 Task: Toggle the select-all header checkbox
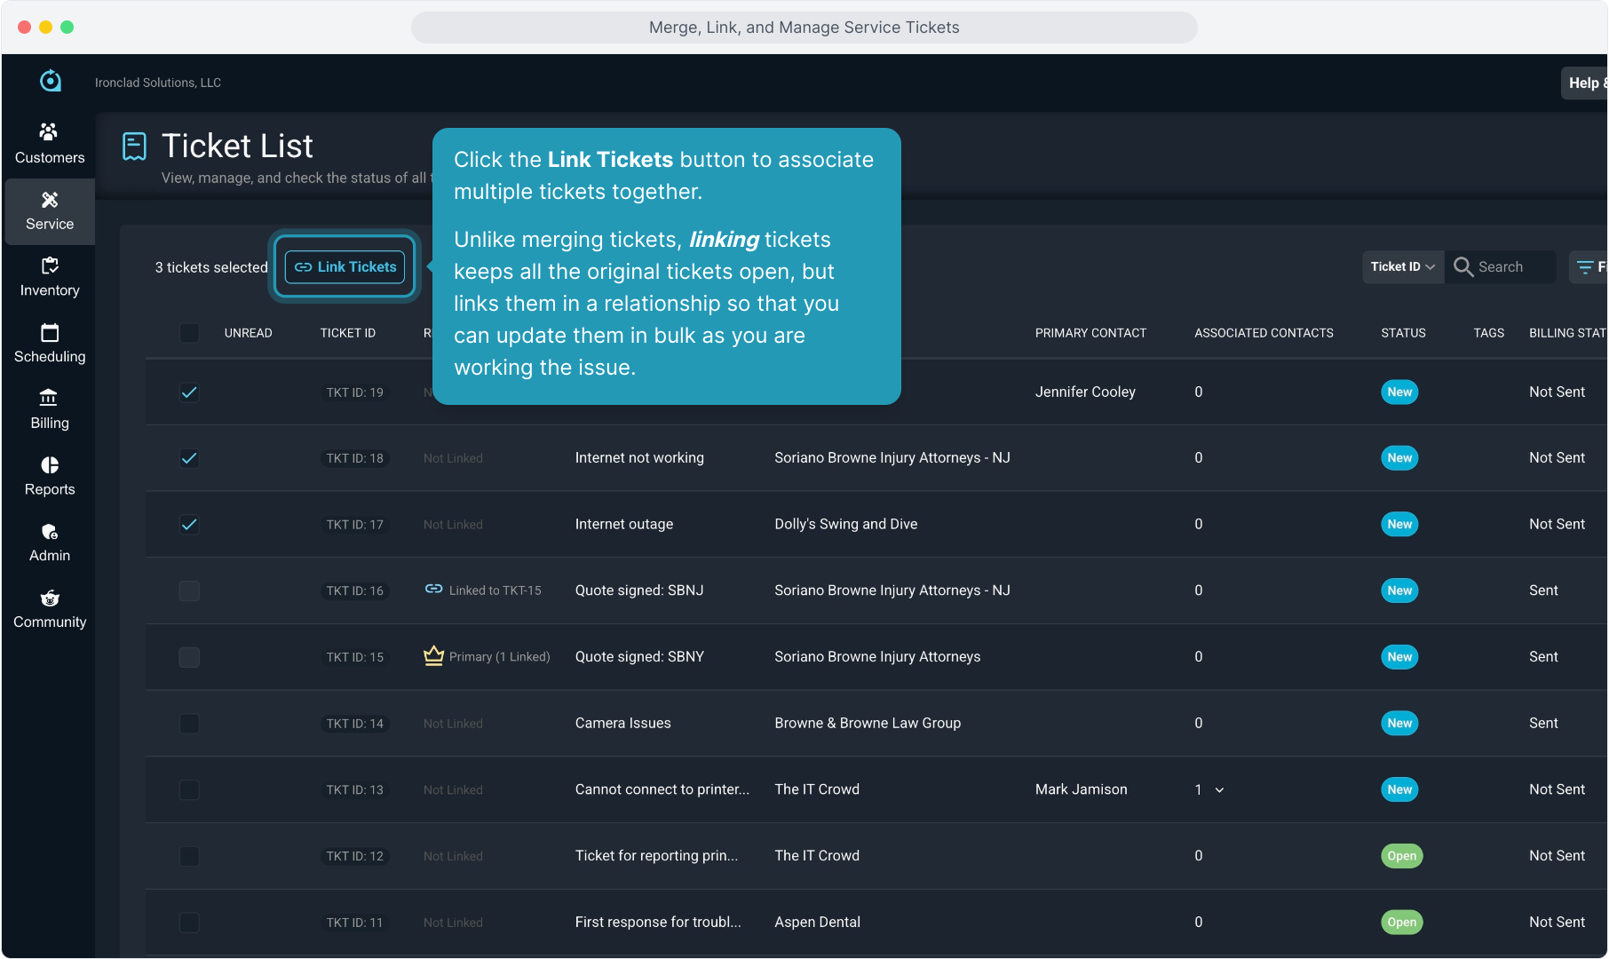(x=189, y=333)
